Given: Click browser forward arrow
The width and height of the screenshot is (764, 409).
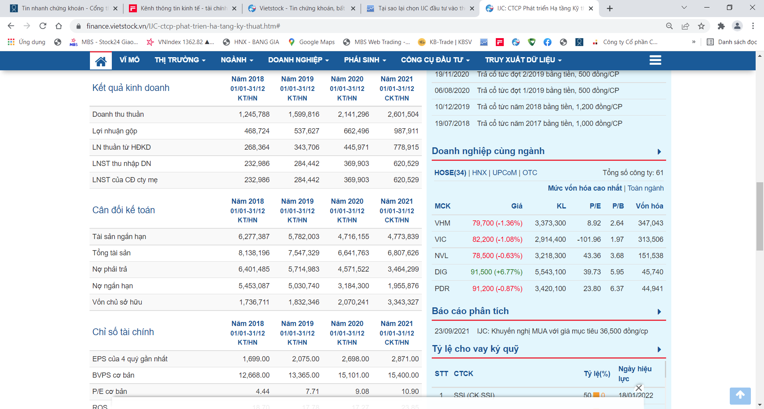Looking at the screenshot, I should (27, 26).
